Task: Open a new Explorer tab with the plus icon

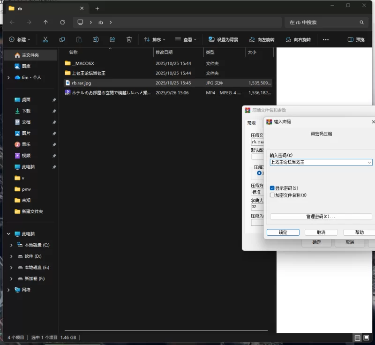Action: tap(97, 8)
